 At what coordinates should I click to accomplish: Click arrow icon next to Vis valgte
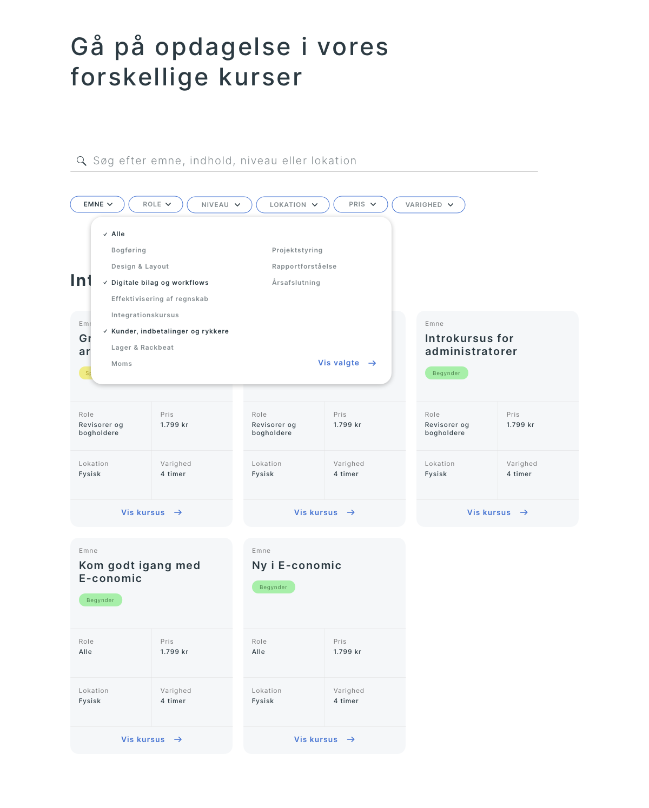point(372,363)
